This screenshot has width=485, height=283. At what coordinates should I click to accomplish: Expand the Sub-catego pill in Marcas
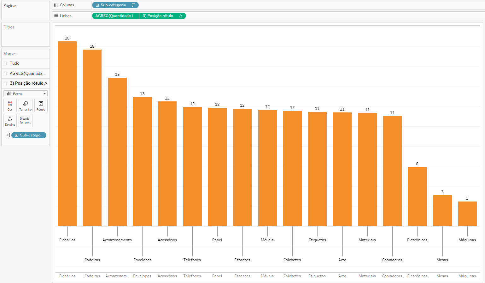pos(16,135)
